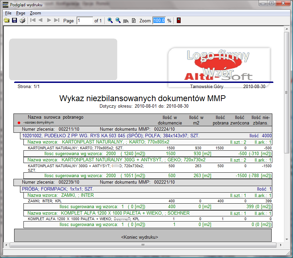The height and width of the screenshot is (258, 293).
Task: Click the print icon in toolbar
Action: tap(22, 21)
